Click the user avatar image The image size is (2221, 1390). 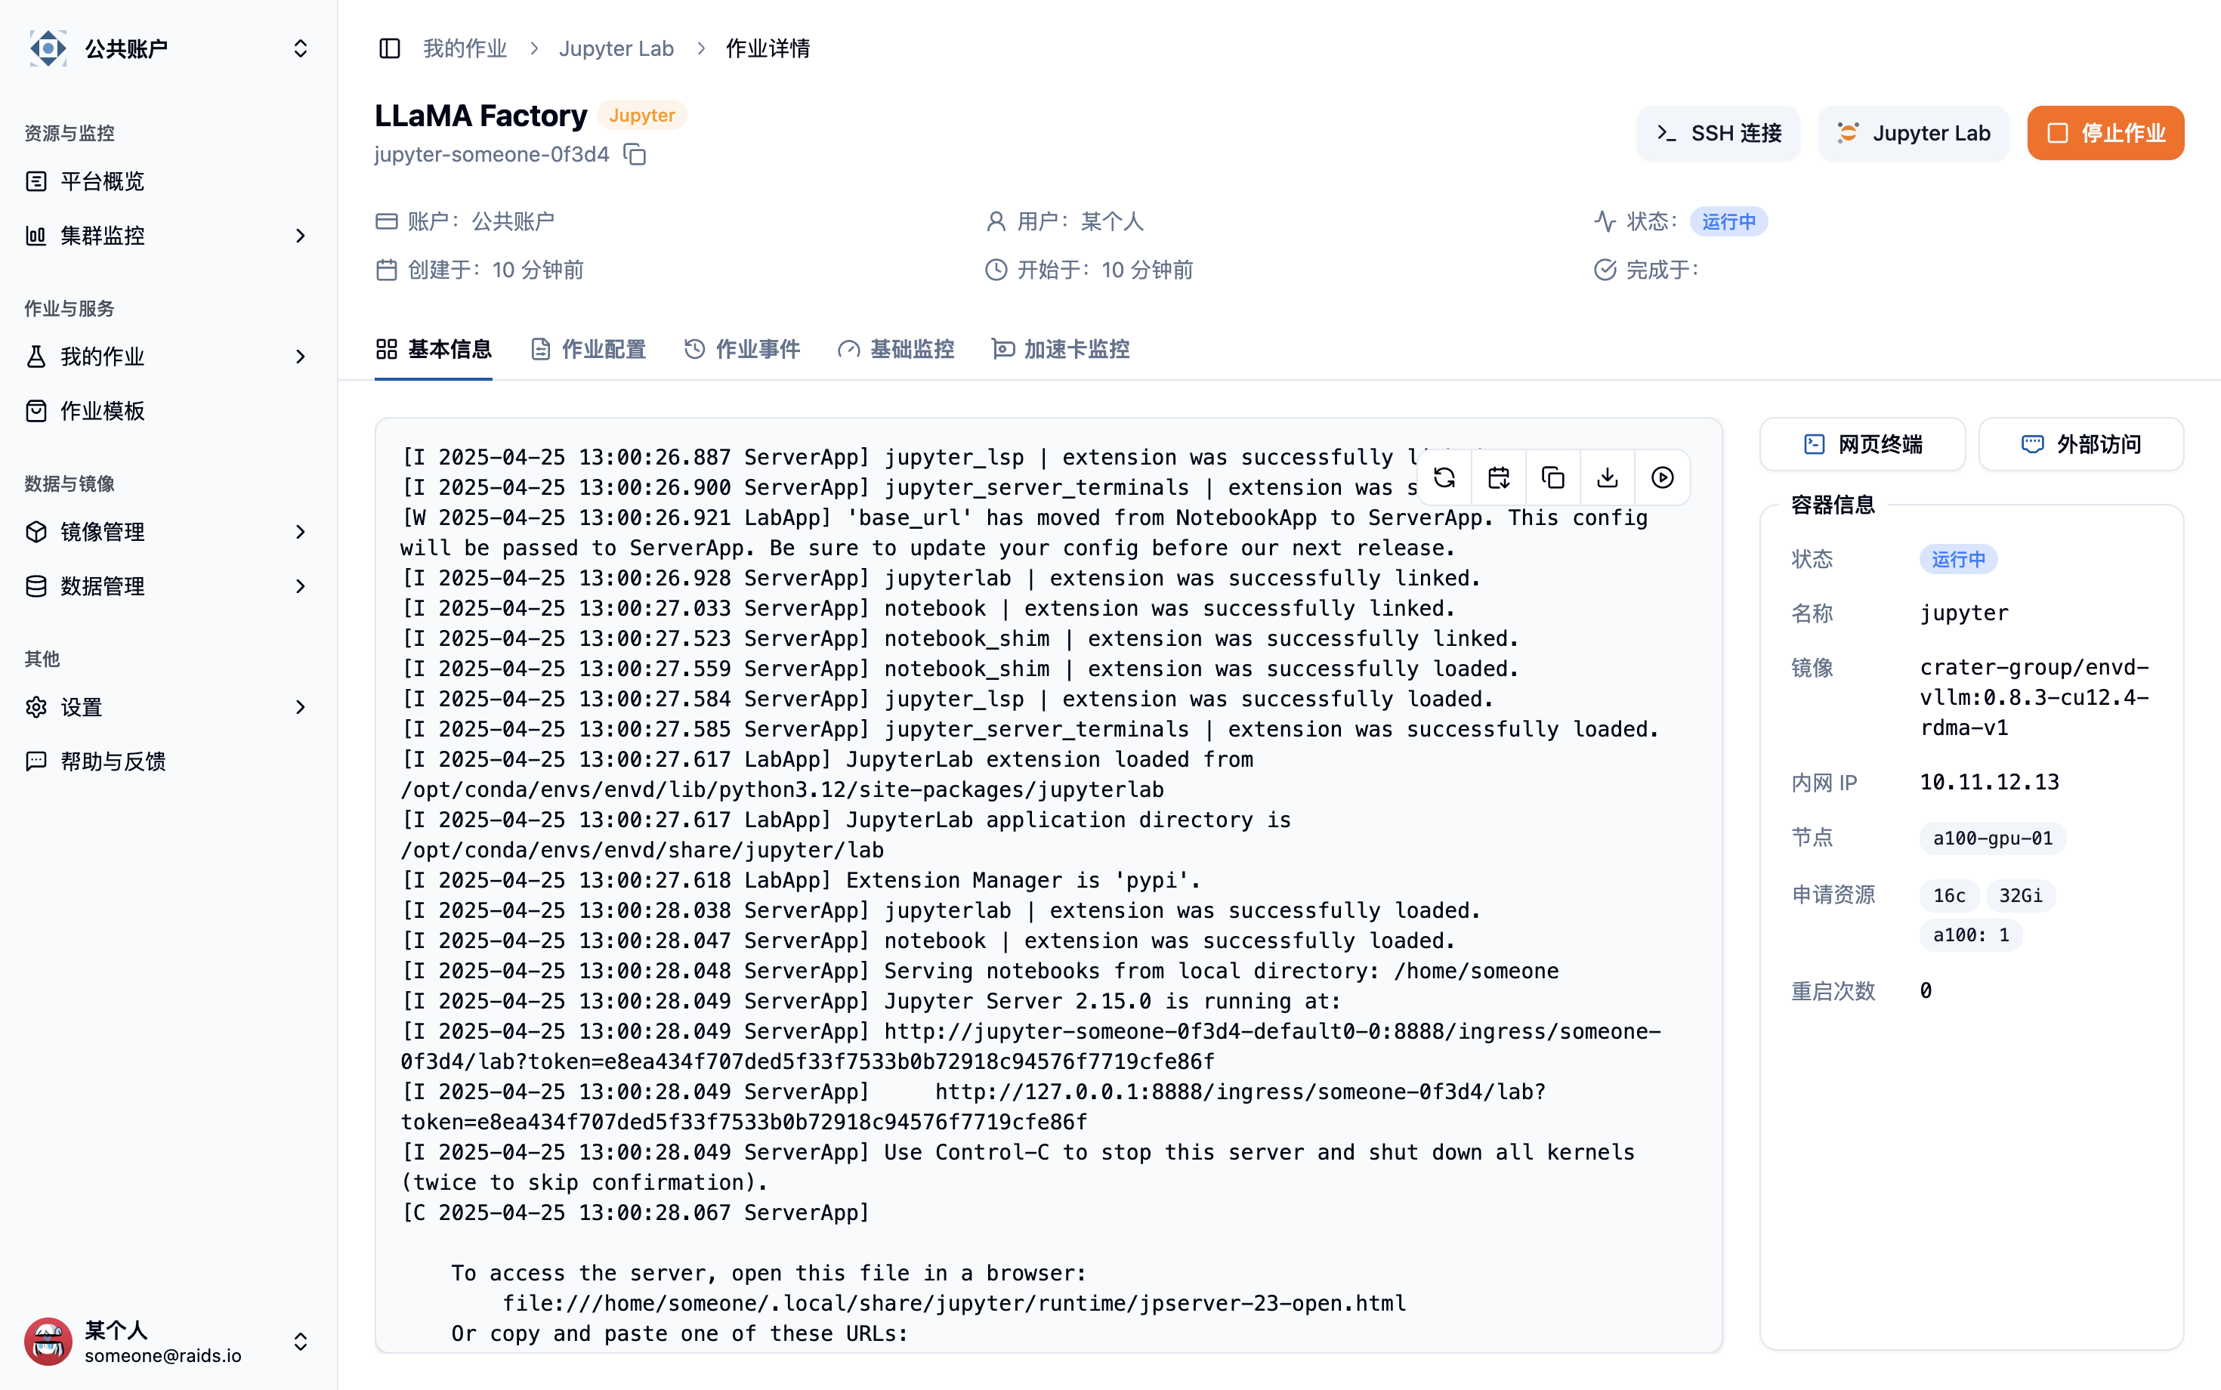(48, 1342)
